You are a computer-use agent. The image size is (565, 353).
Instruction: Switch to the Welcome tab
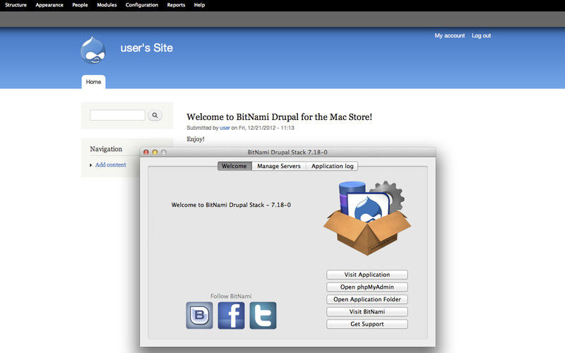pos(234,166)
